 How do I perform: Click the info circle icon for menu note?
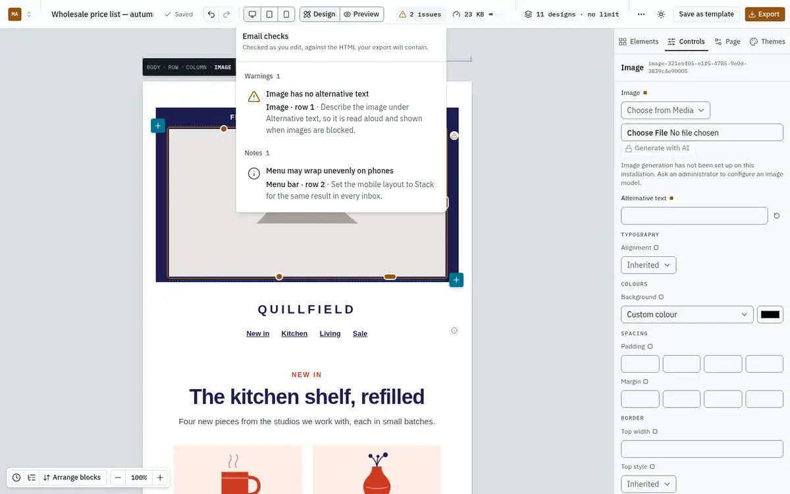coord(253,174)
